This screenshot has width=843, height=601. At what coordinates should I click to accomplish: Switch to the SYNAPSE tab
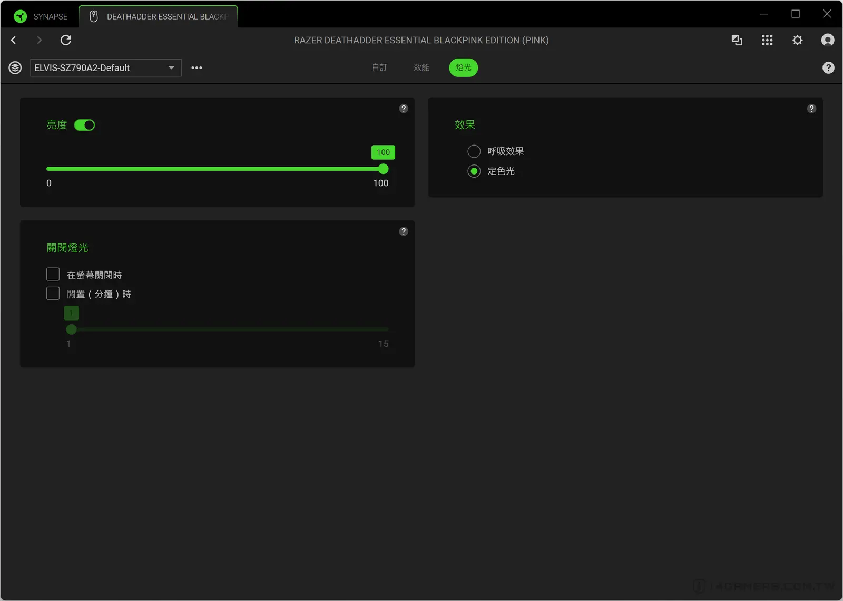(41, 16)
